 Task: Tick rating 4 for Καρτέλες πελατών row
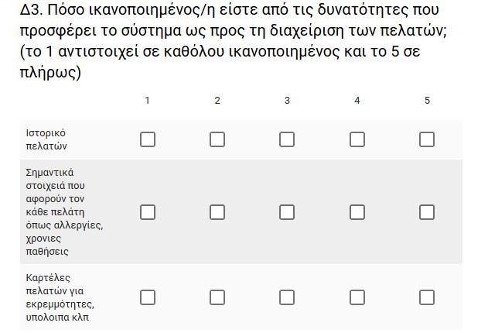357,297
